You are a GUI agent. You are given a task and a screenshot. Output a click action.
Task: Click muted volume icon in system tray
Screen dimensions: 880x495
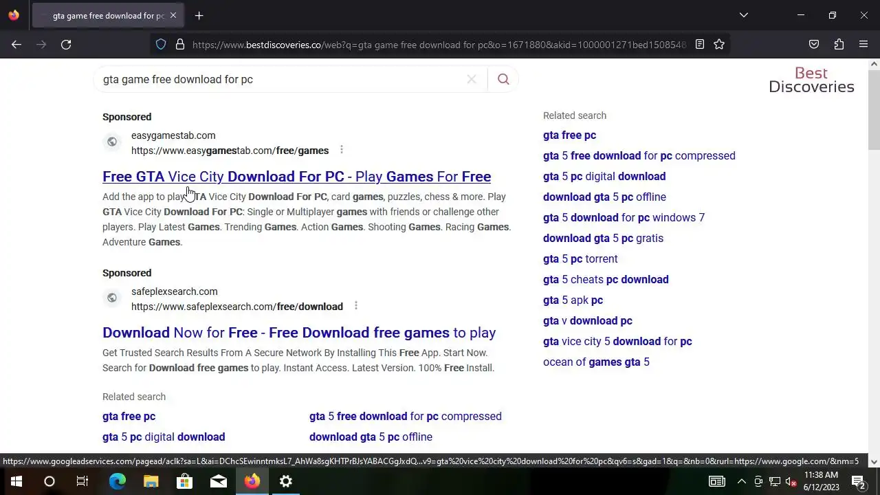point(791,481)
